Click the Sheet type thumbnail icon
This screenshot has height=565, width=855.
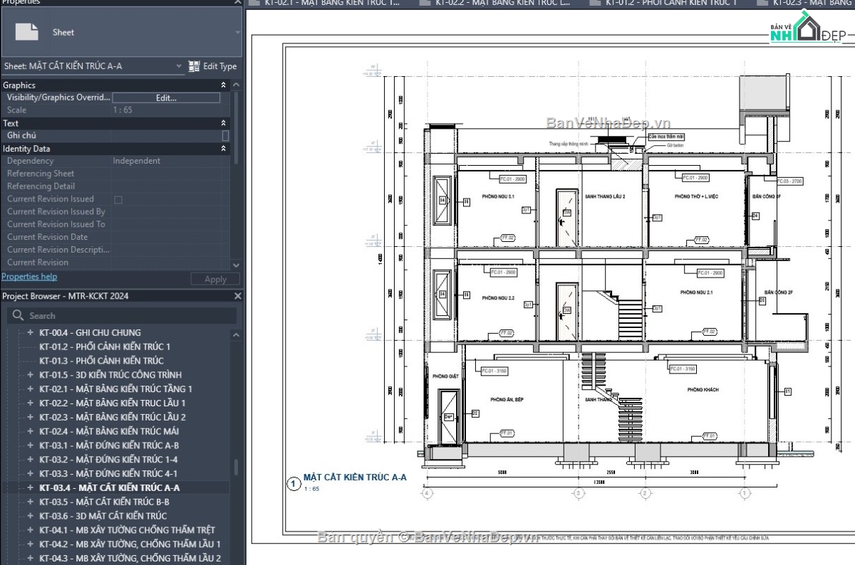click(x=27, y=32)
